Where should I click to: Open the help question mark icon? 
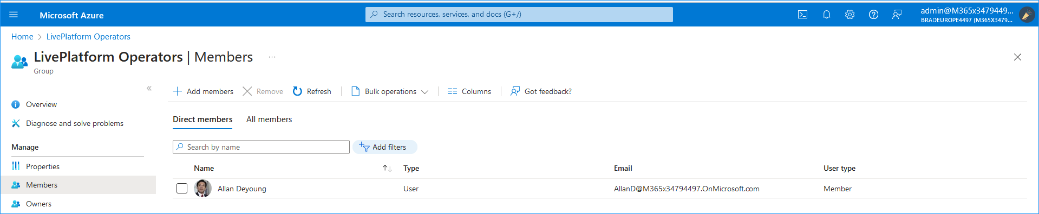(873, 15)
